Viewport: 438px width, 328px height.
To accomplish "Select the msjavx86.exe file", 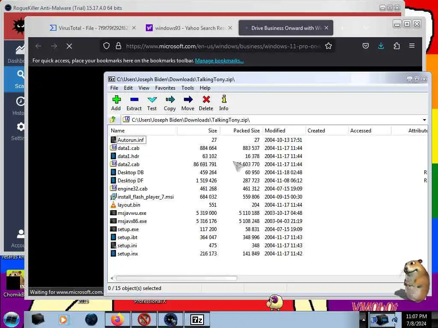I will 132,221.
